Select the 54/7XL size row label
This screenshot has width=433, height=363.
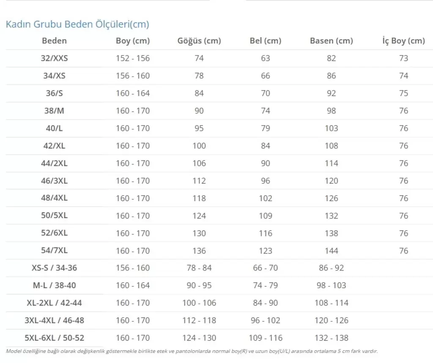(54, 250)
